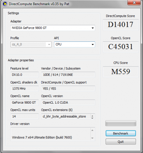143x153 pixels.
Task: Click the DirectCompute Score label
Action: point(120,16)
